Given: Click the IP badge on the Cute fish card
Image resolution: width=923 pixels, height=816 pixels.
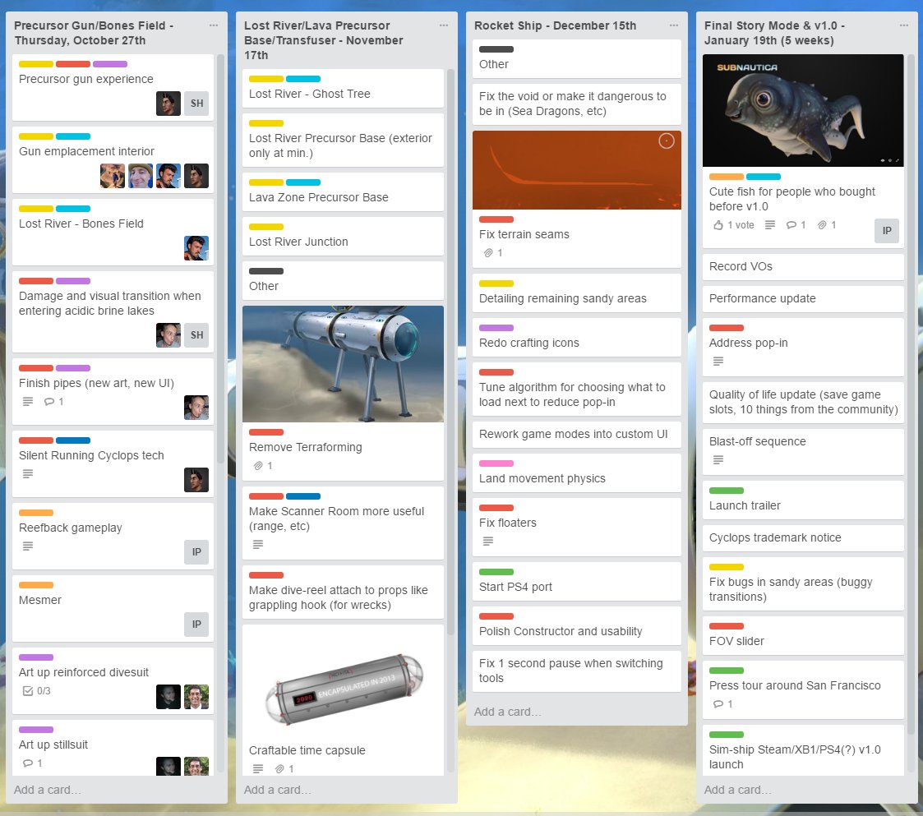Looking at the screenshot, I should pyautogui.click(x=887, y=231).
